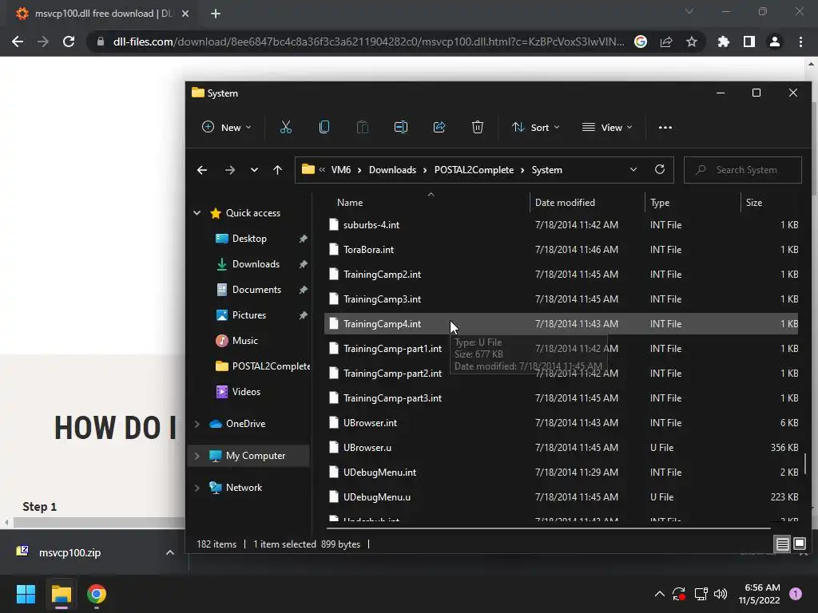Viewport: 818px width, 613px height.
Task: Open Chrome profile avatar icon
Action: pos(774,42)
